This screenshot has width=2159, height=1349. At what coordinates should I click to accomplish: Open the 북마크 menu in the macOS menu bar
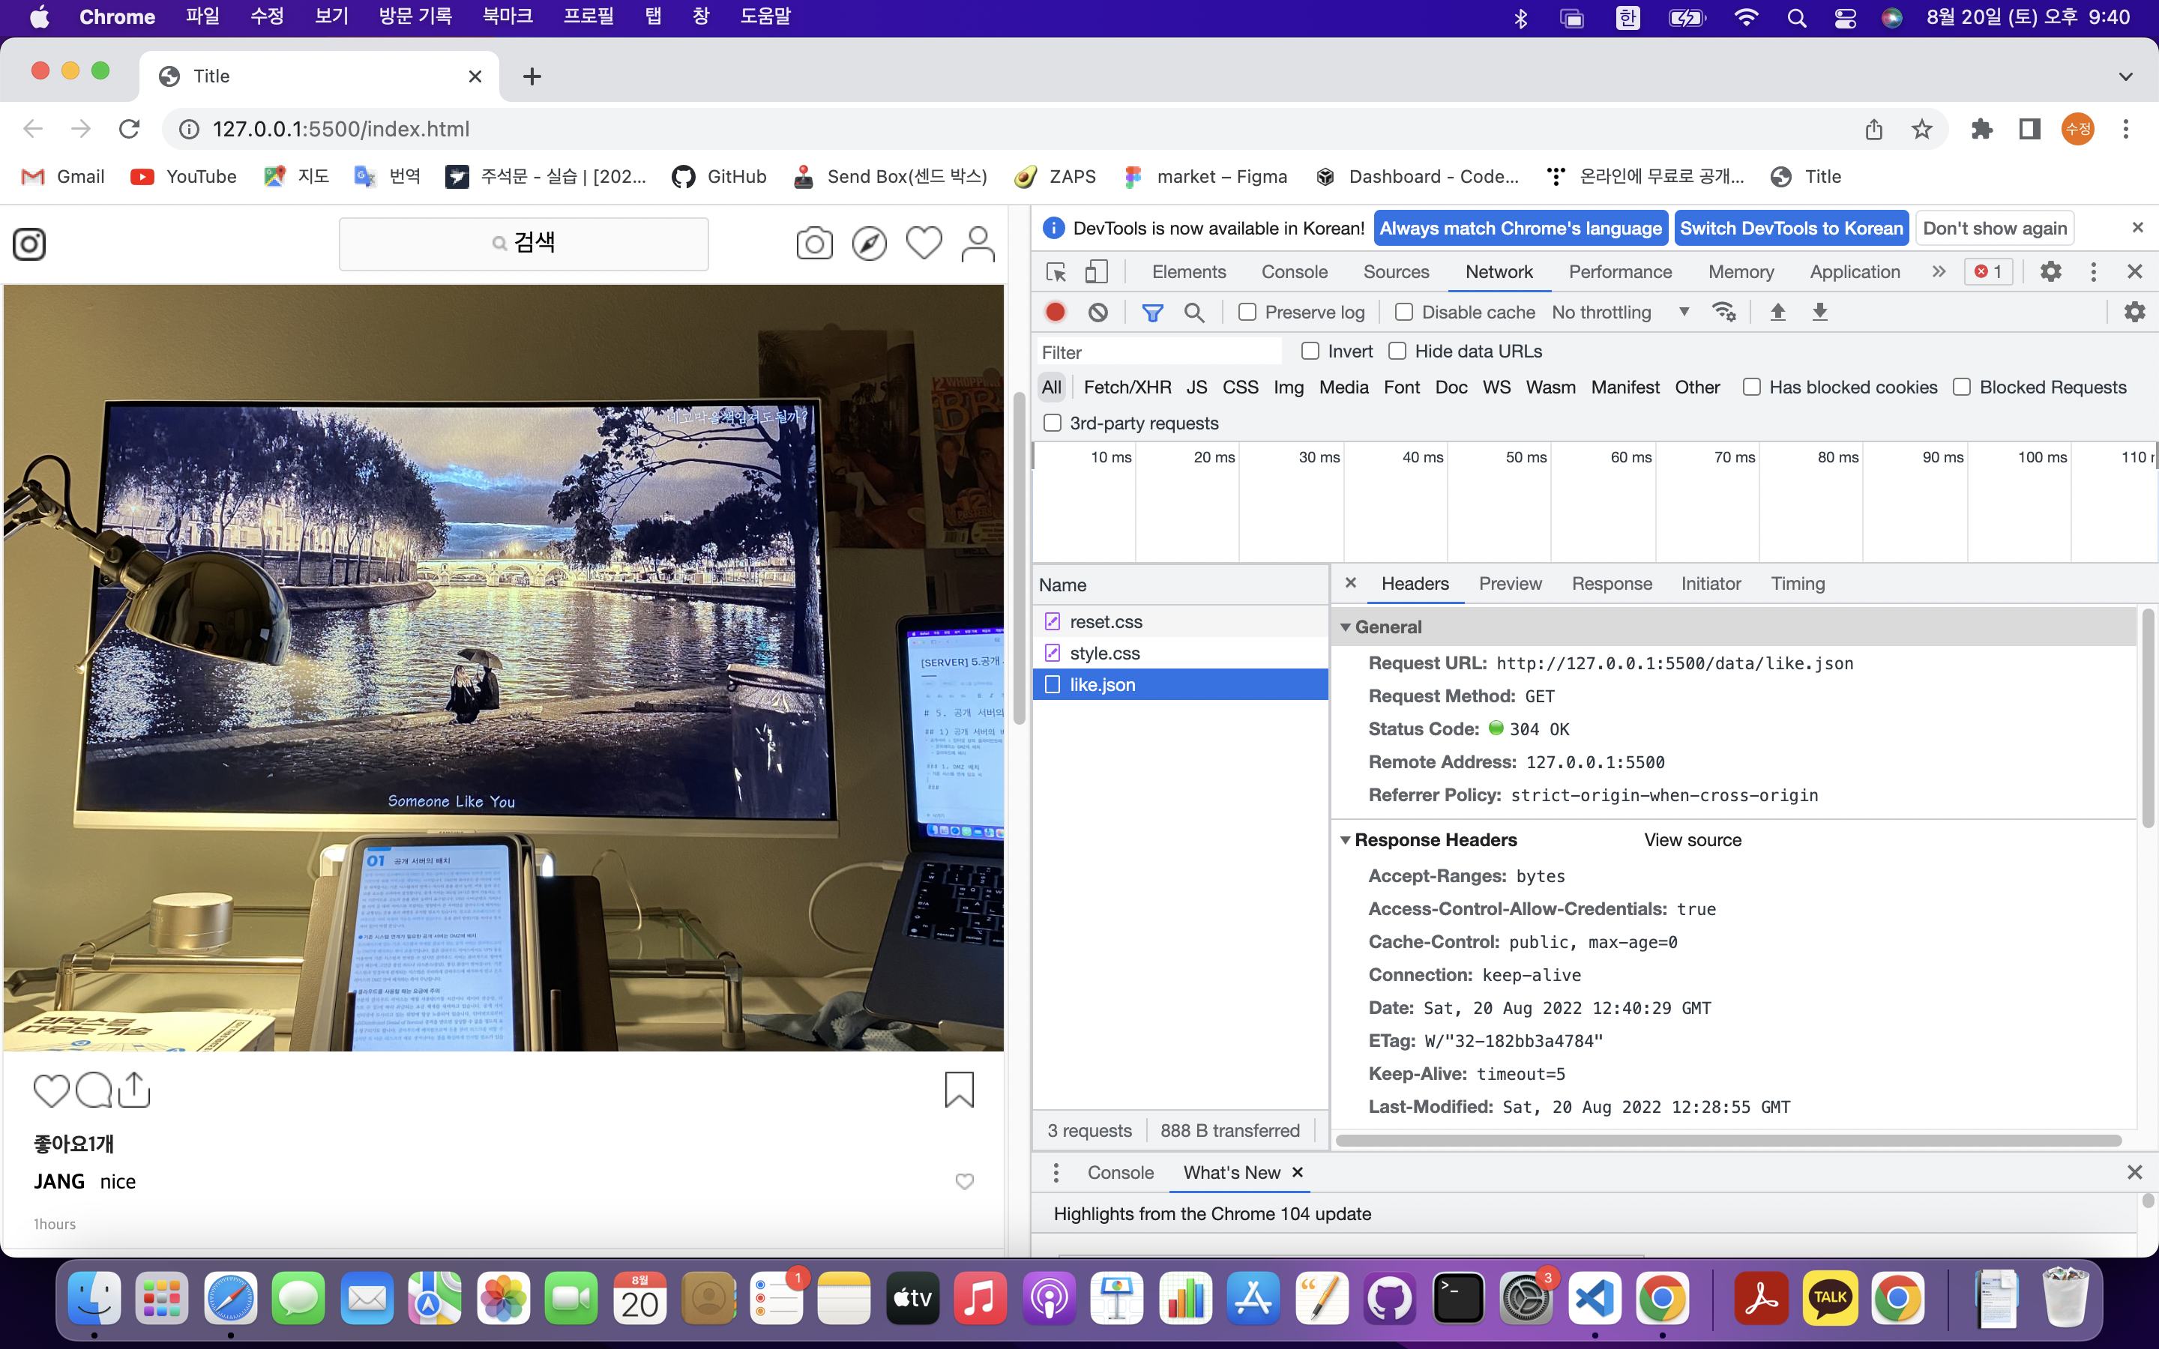tap(508, 17)
